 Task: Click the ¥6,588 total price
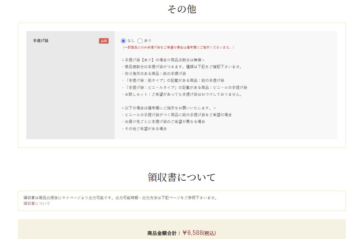(x=200, y=233)
